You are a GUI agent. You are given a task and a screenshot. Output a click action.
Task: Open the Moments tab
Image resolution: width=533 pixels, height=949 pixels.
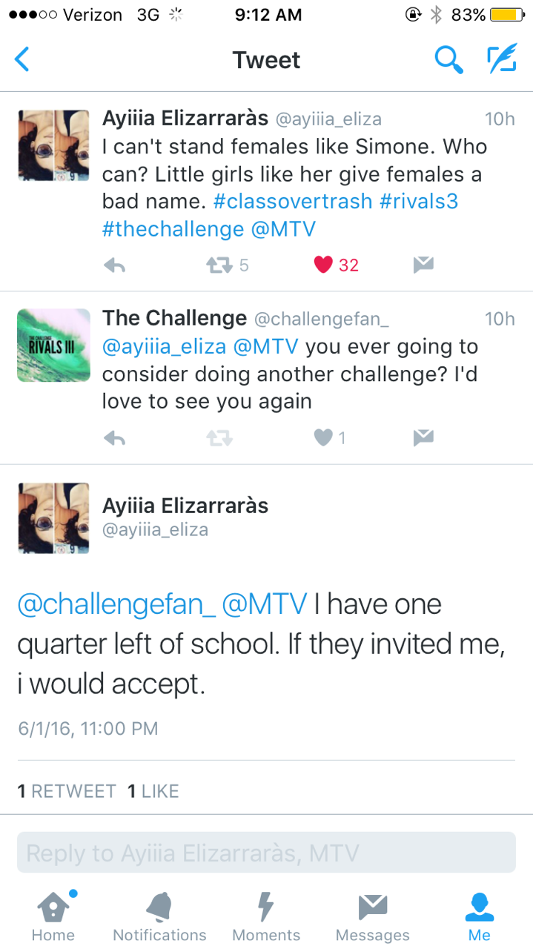pos(266,916)
